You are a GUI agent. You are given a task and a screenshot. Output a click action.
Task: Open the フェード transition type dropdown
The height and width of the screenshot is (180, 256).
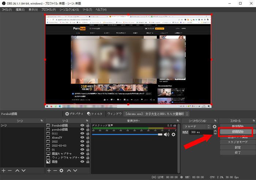(197, 126)
